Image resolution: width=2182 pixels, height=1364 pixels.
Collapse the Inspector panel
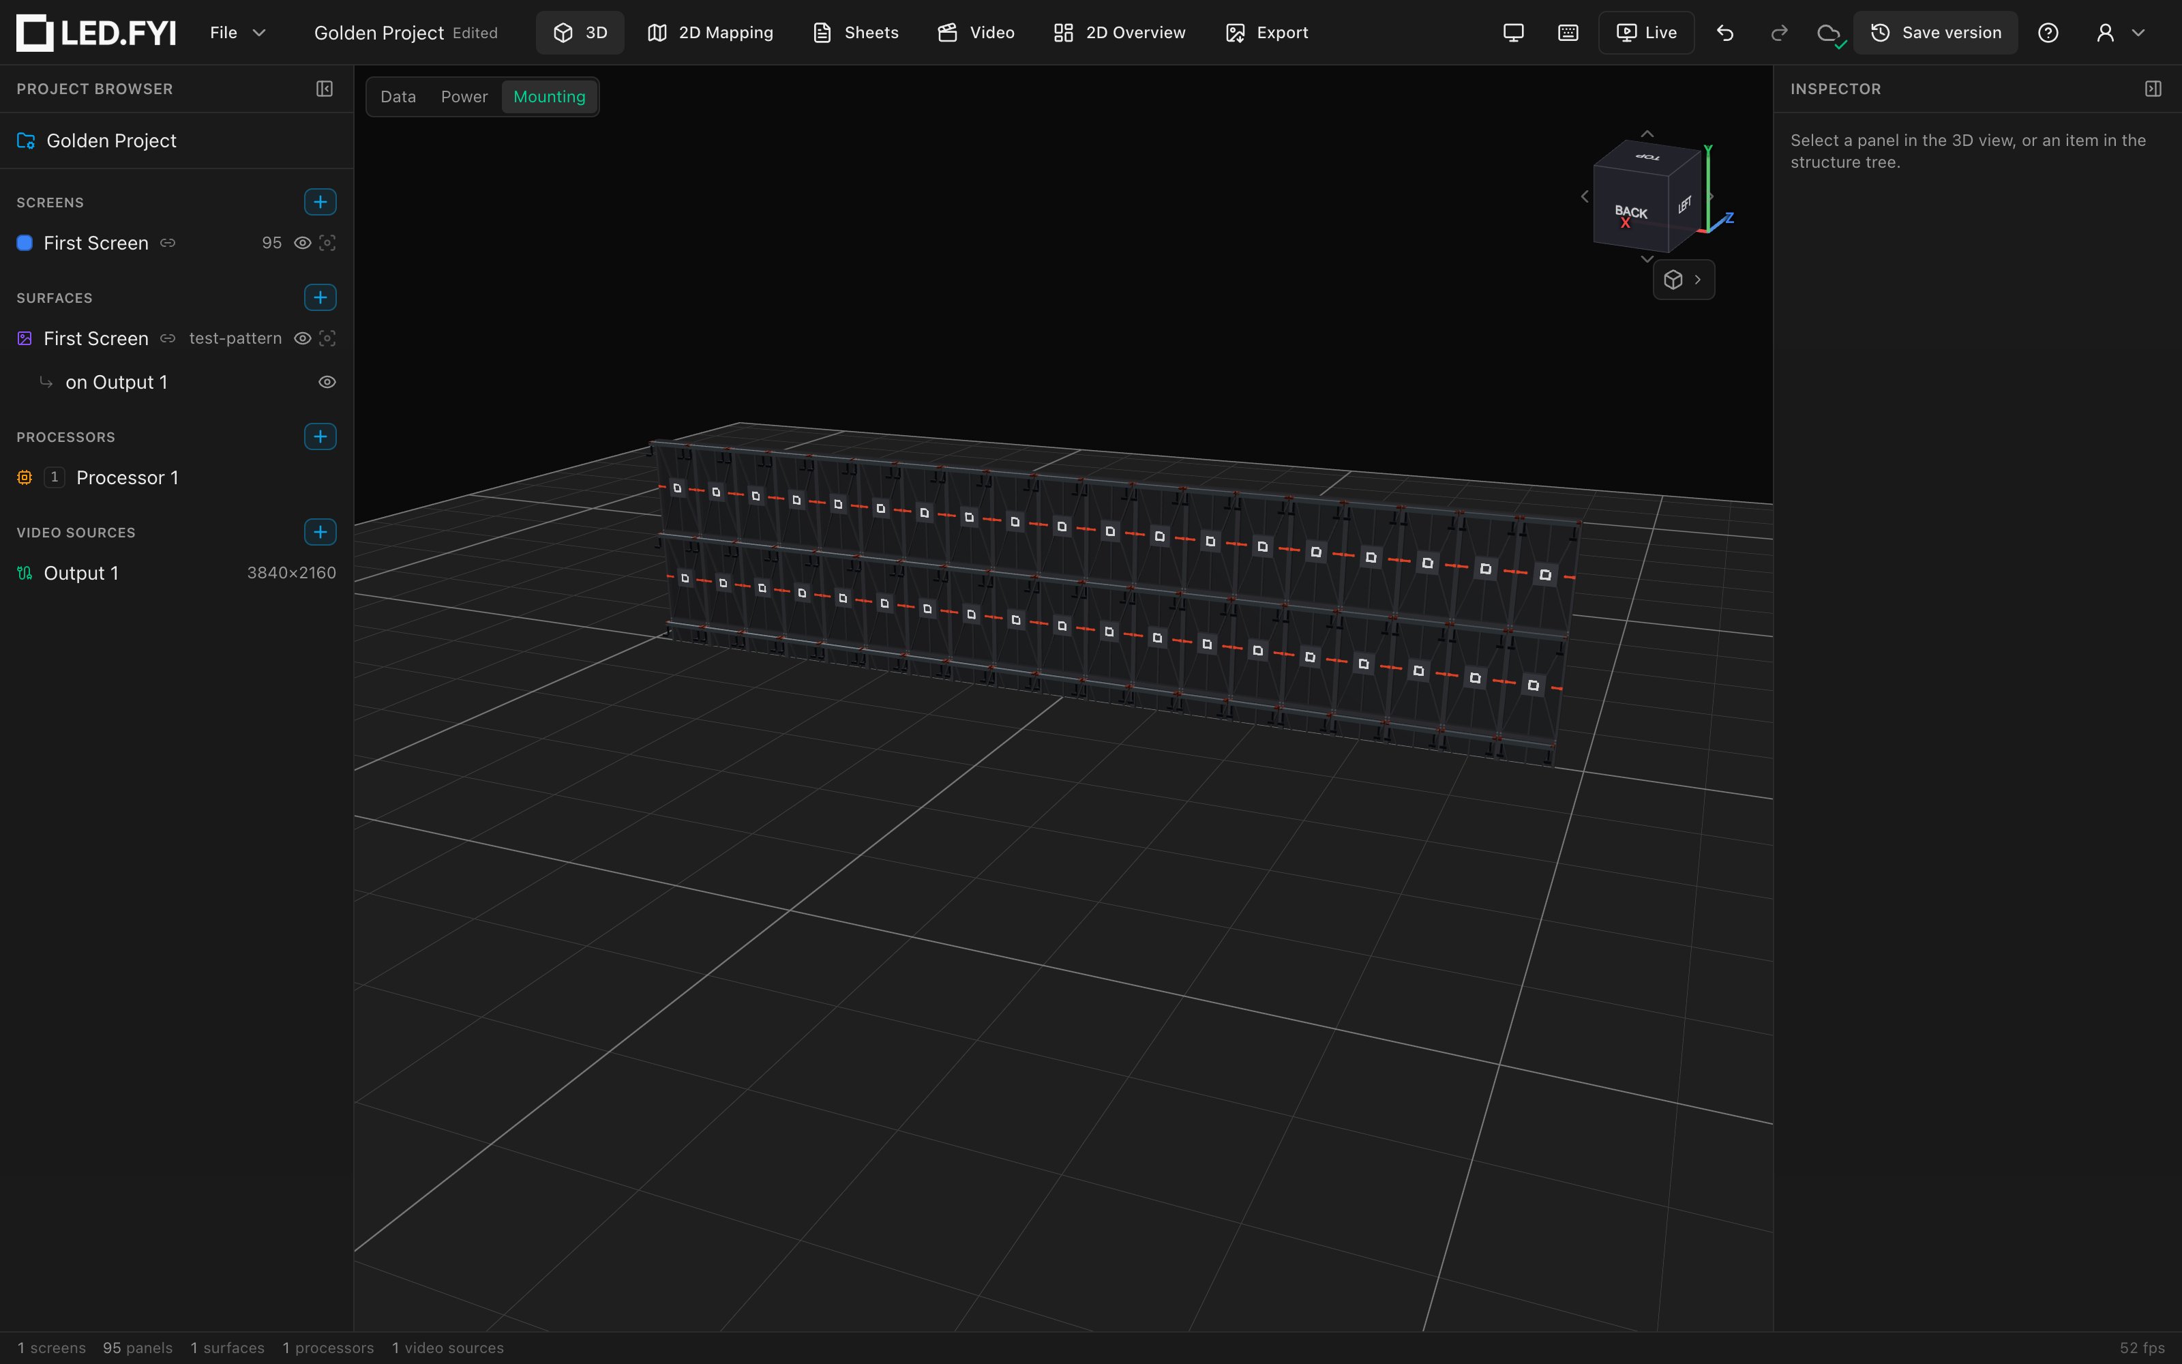click(2153, 89)
